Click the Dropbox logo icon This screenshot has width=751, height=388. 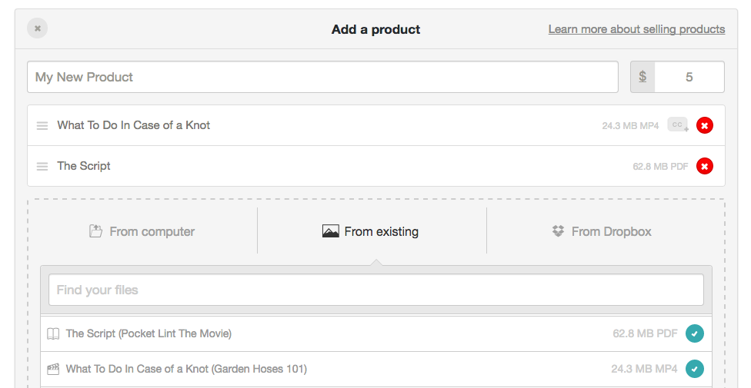coord(558,231)
